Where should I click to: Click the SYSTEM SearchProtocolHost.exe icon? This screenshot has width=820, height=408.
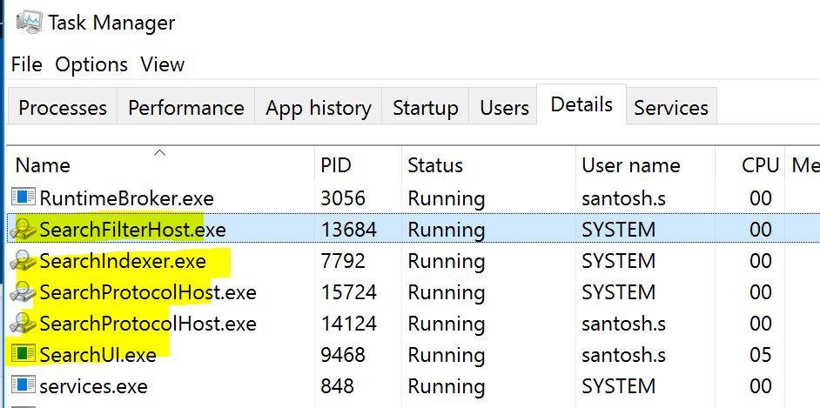[x=23, y=292]
